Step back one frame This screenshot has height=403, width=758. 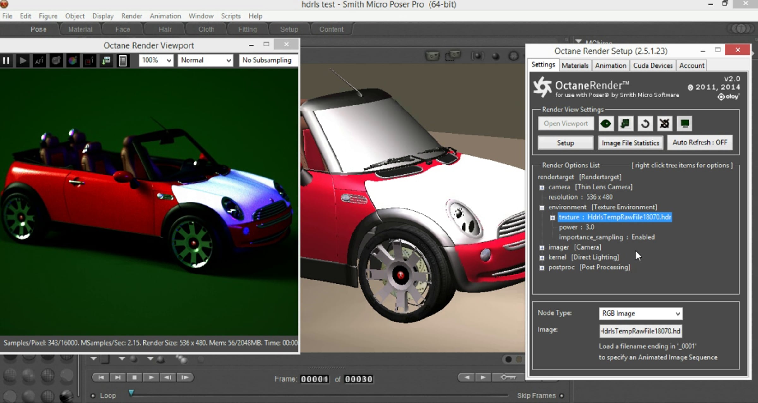click(168, 377)
